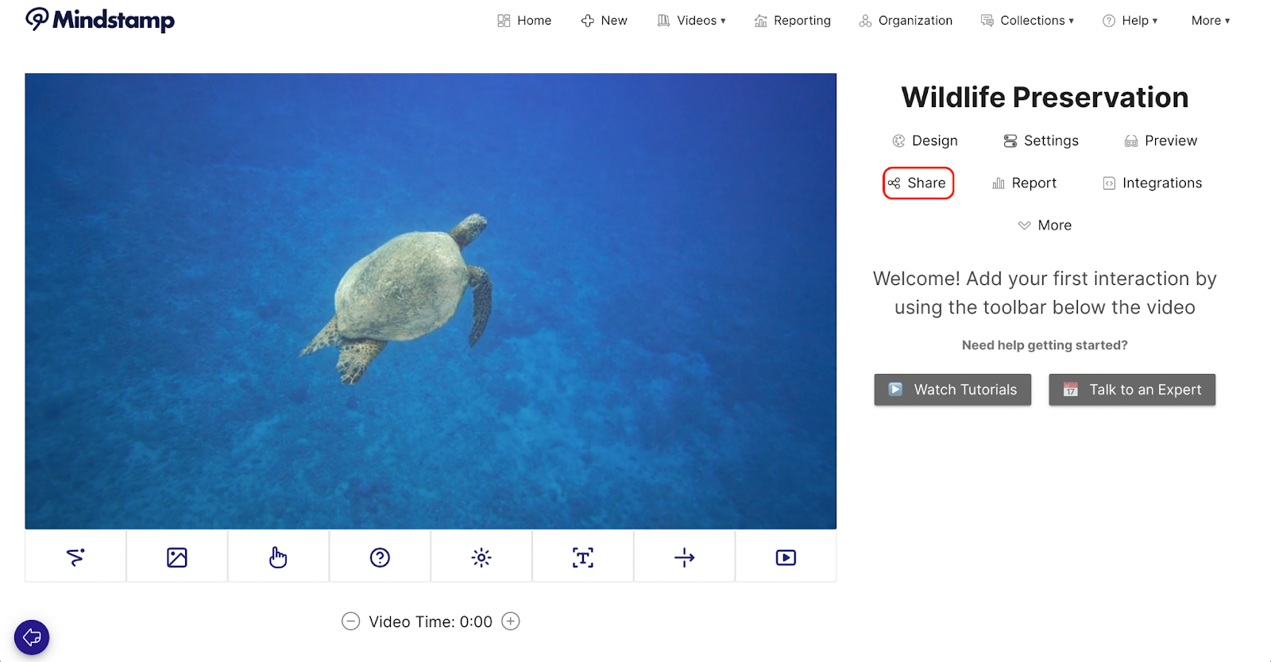The width and height of the screenshot is (1271, 662).
Task: Add a question interaction from the toolbar
Action: click(x=380, y=557)
